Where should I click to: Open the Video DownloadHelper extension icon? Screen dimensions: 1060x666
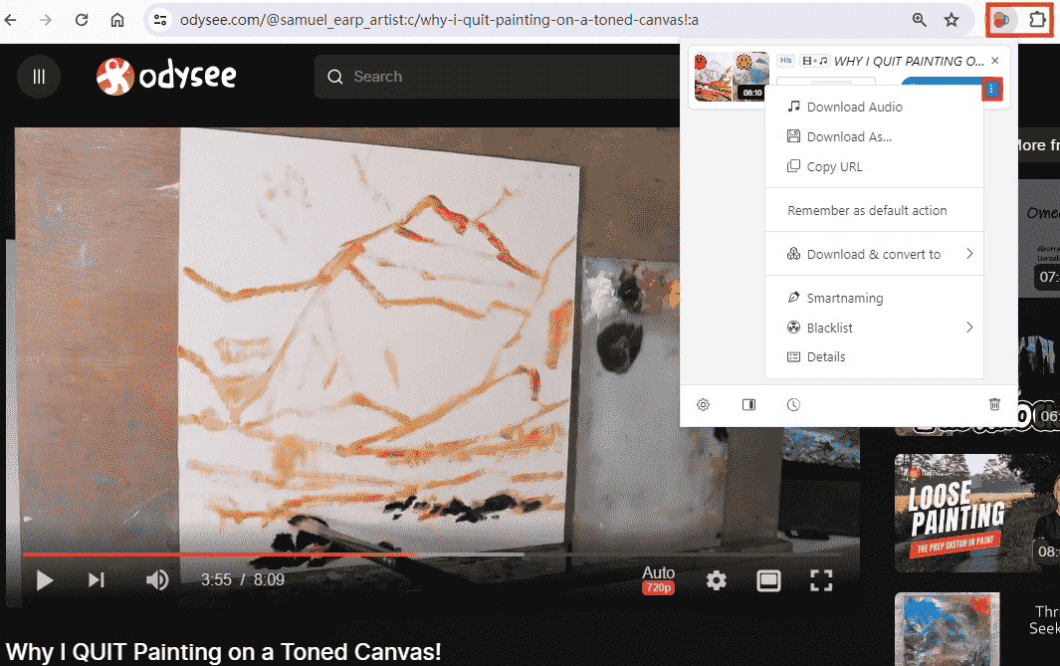[x=1002, y=20]
